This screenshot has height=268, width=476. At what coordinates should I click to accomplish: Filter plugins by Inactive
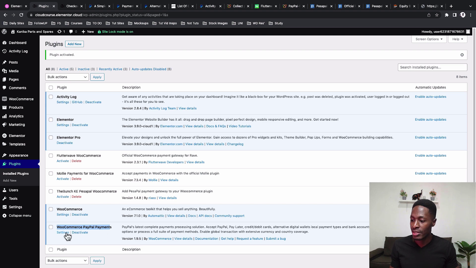point(84,69)
